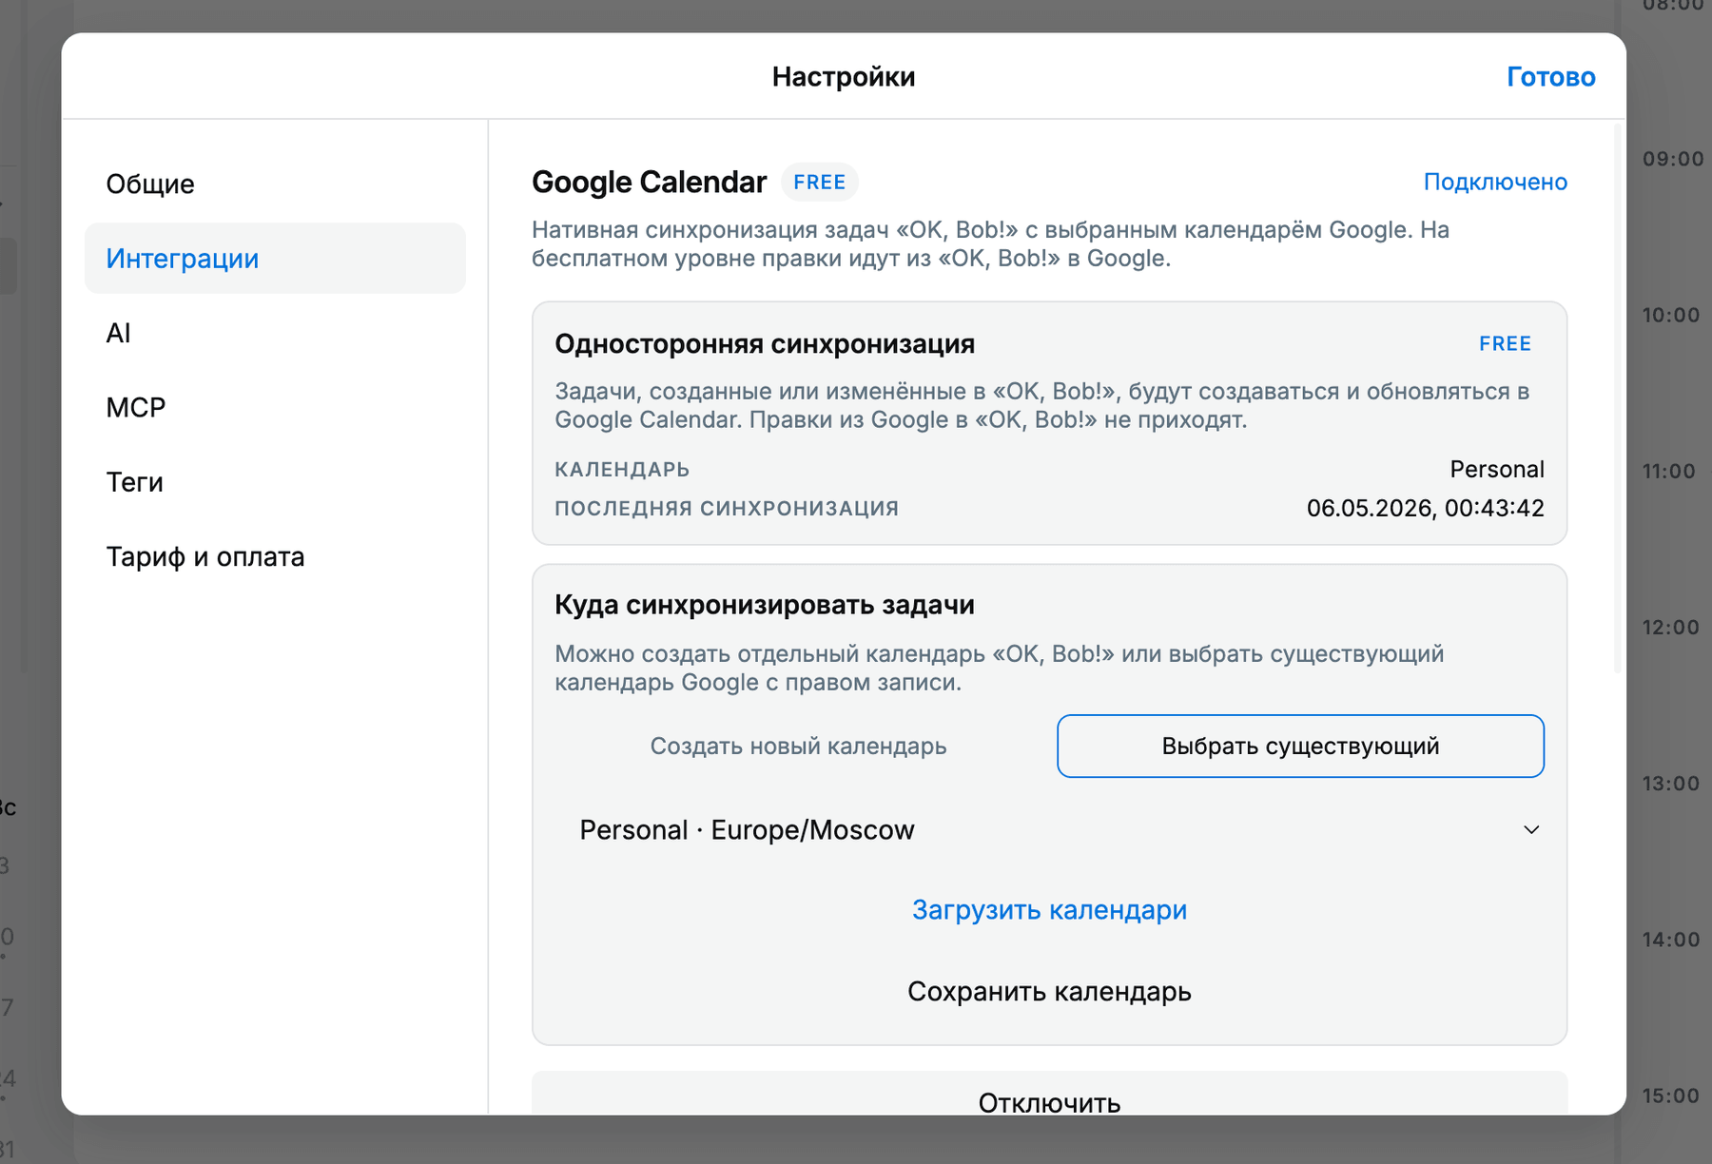Click the Готово button
This screenshot has height=1164, width=1712.
tap(1550, 77)
